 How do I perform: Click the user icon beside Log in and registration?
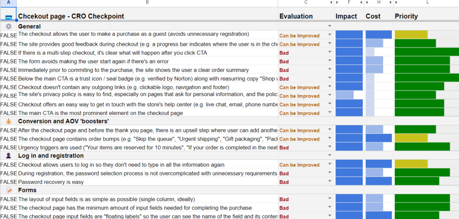click(x=9, y=156)
